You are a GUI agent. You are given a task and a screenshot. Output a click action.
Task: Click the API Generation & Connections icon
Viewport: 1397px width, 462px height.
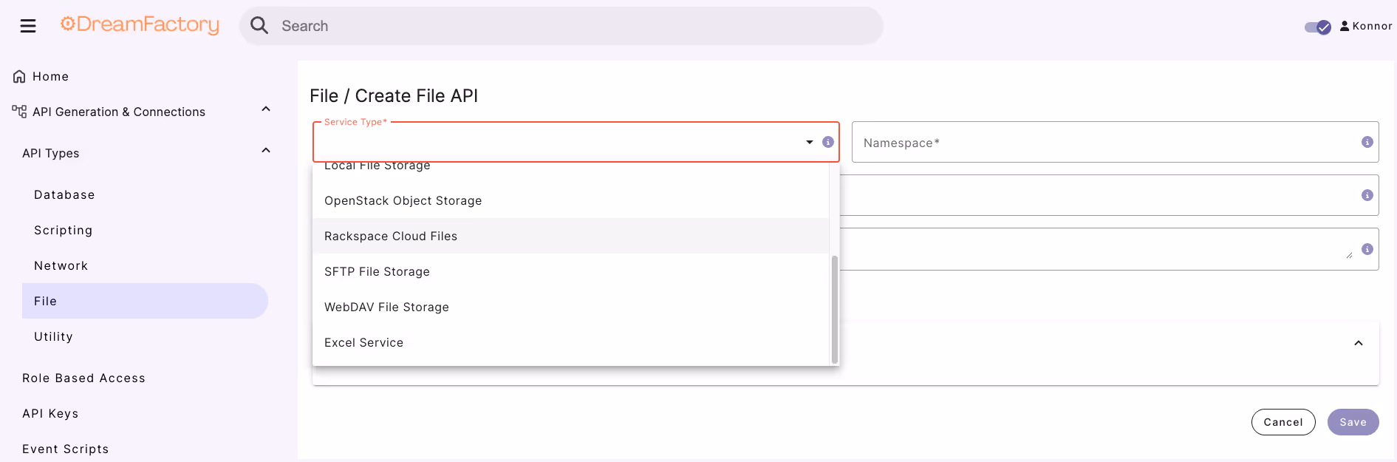19,112
